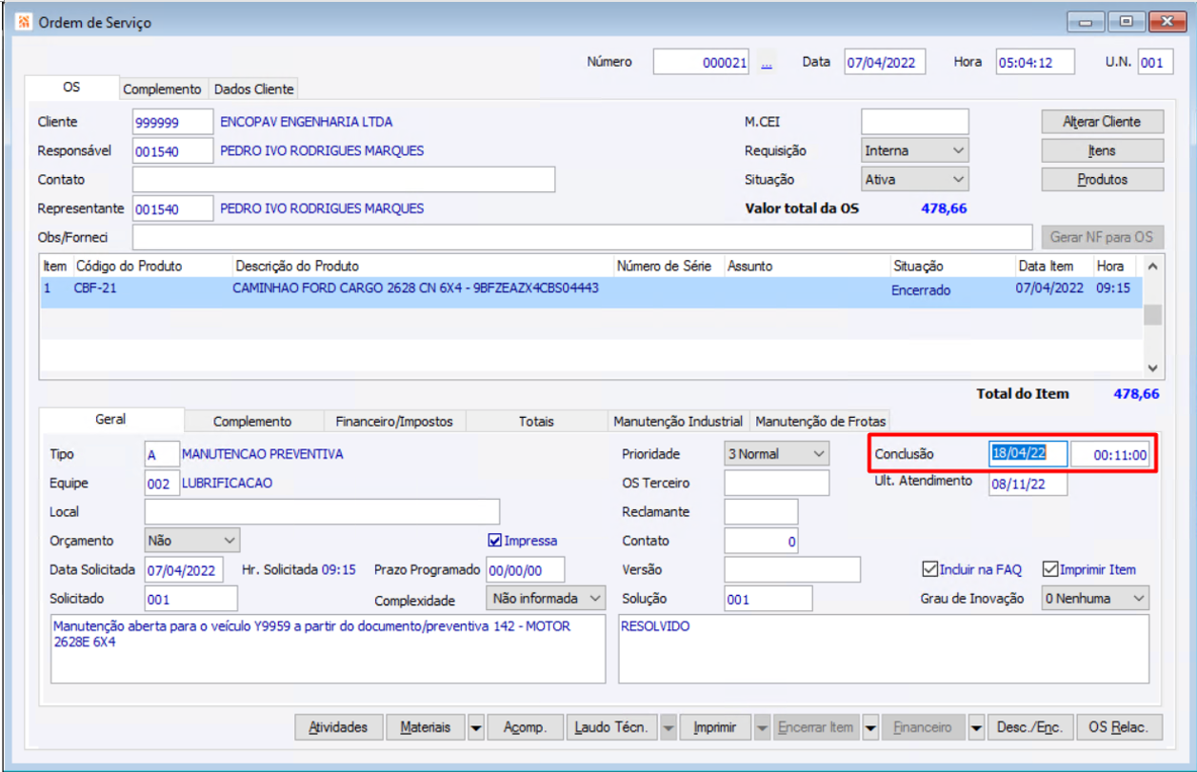Viewport: 1197px width, 772px height.
Task: Click the Alterar Cliente button
Action: [x=1102, y=122]
